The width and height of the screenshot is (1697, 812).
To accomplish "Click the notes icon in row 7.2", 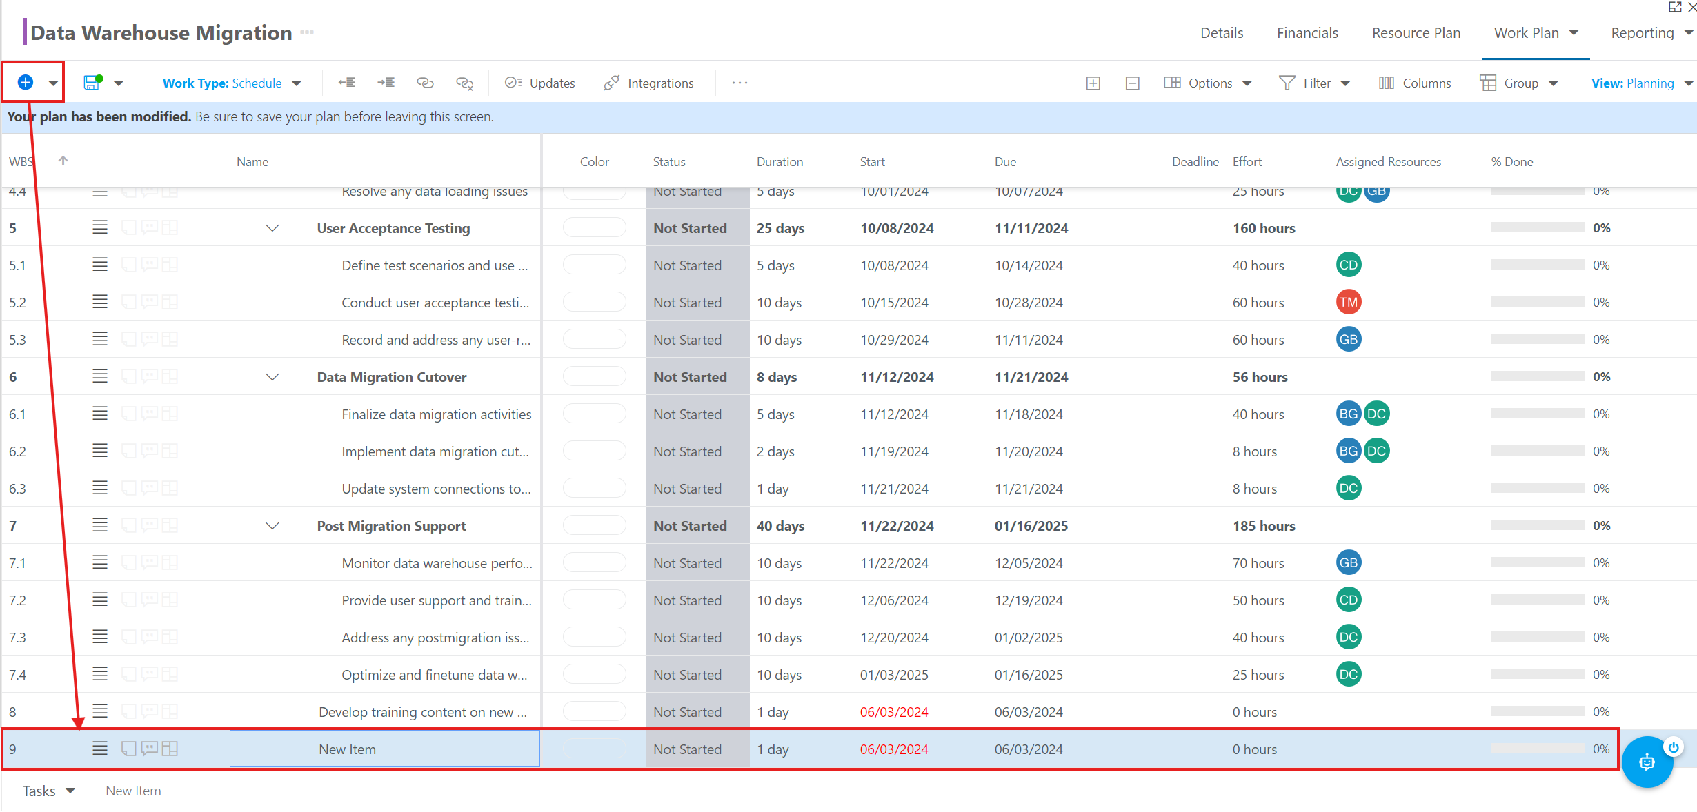I will pos(129,600).
